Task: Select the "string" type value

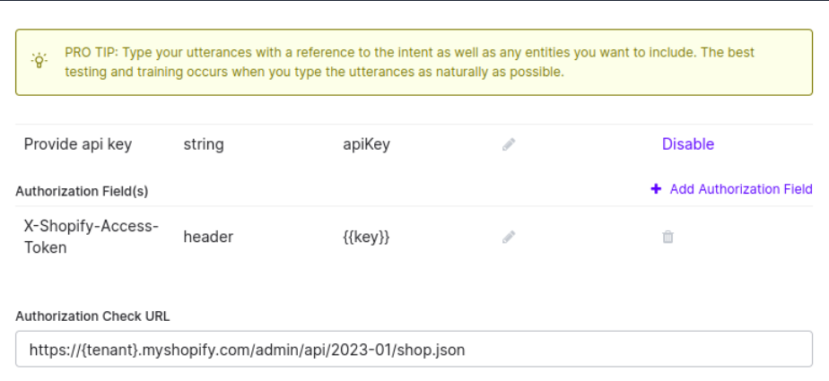Action: tap(204, 144)
